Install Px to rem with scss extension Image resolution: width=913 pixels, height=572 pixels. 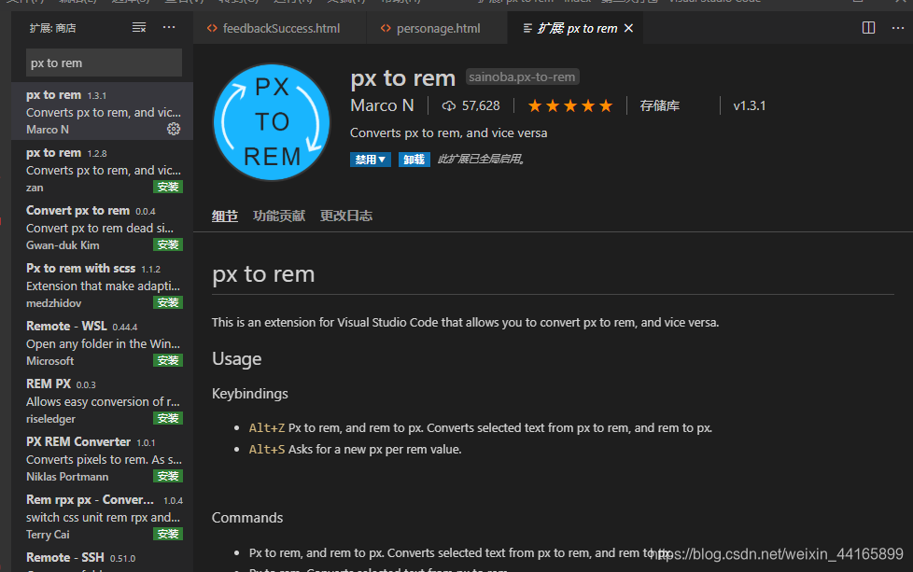pos(168,302)
